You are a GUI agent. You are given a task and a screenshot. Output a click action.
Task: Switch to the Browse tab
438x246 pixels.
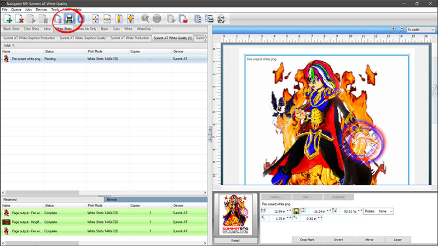pos(155,200)
